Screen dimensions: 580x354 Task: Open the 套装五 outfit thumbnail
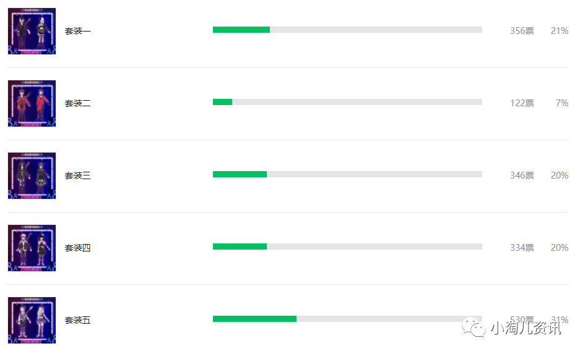pos(32,321)
